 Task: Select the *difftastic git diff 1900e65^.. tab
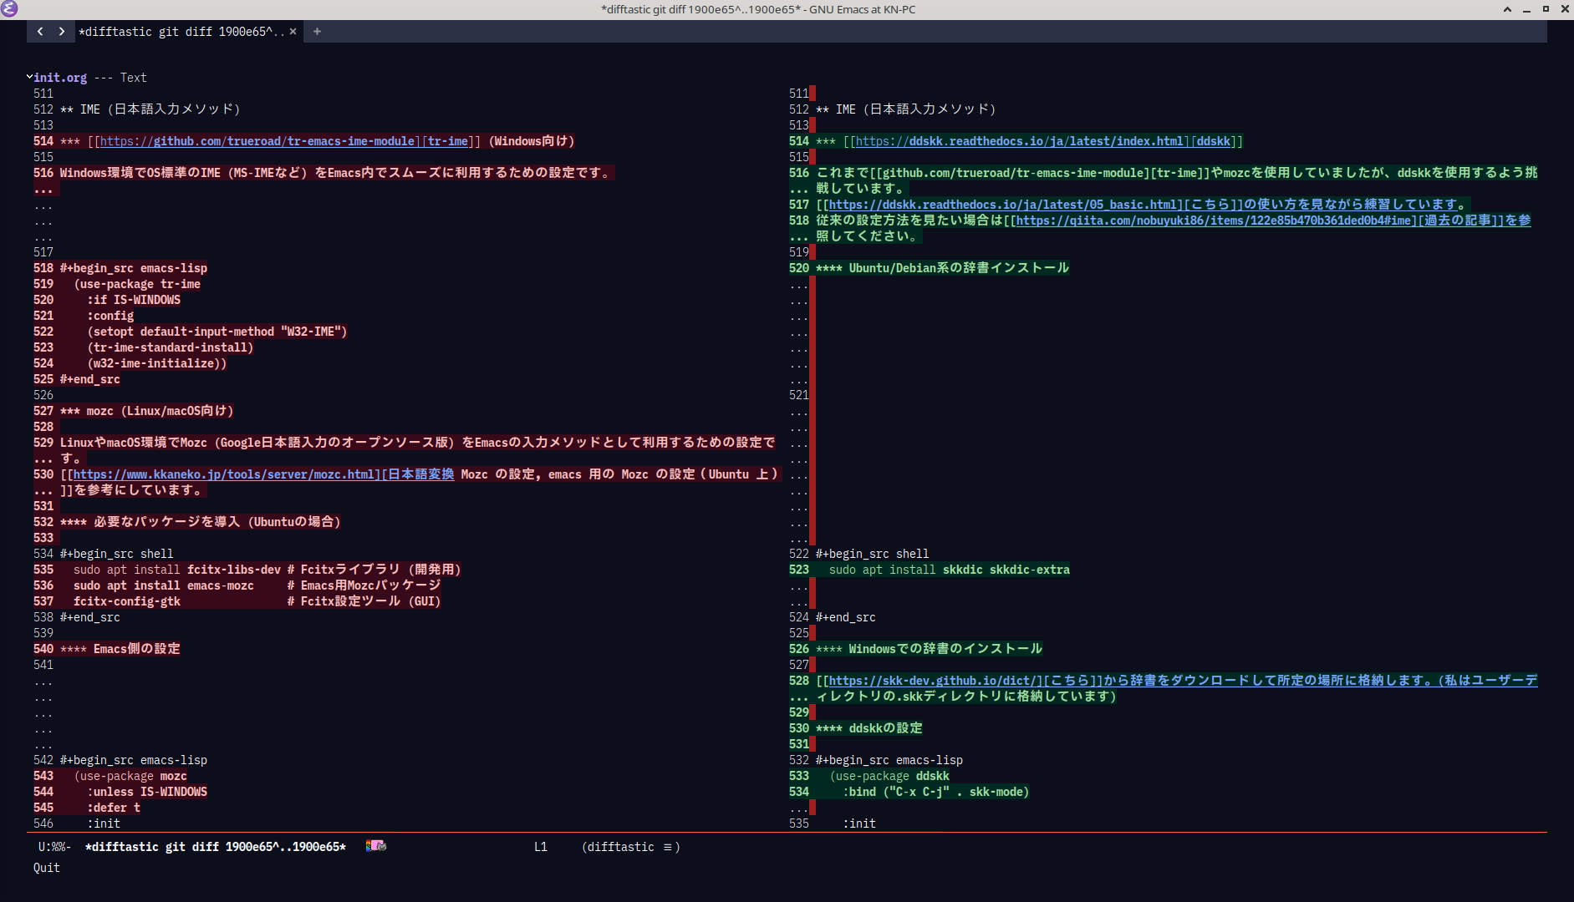[x=181, y=32]
